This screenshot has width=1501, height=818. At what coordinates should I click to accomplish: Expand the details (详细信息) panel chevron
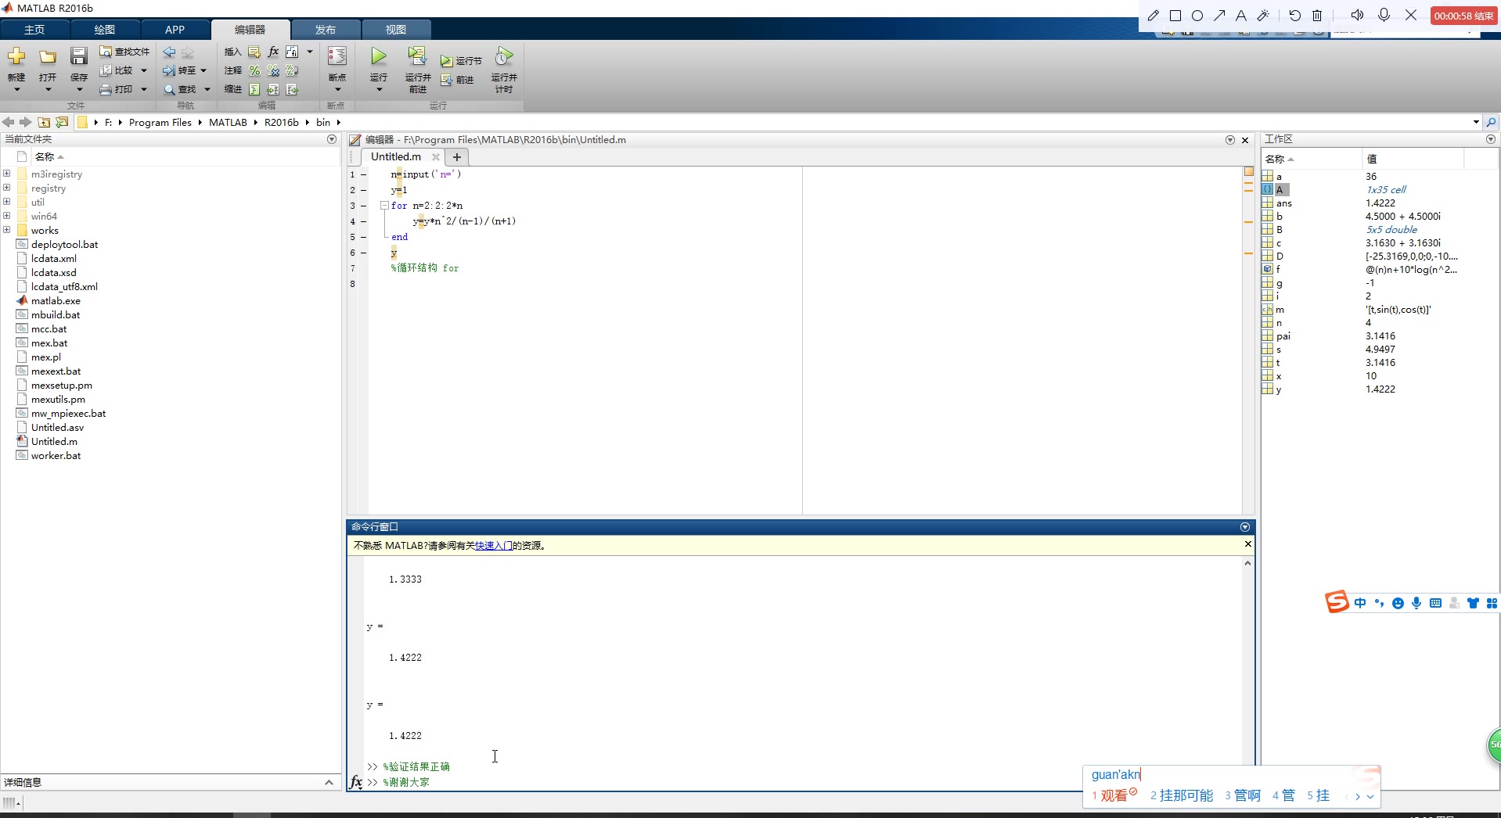coord(329,782)
